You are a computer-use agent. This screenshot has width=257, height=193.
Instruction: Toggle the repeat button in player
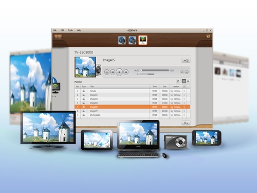pyautogui.click(x=182, y=72)
